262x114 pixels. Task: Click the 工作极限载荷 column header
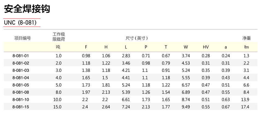coord(59,37)
